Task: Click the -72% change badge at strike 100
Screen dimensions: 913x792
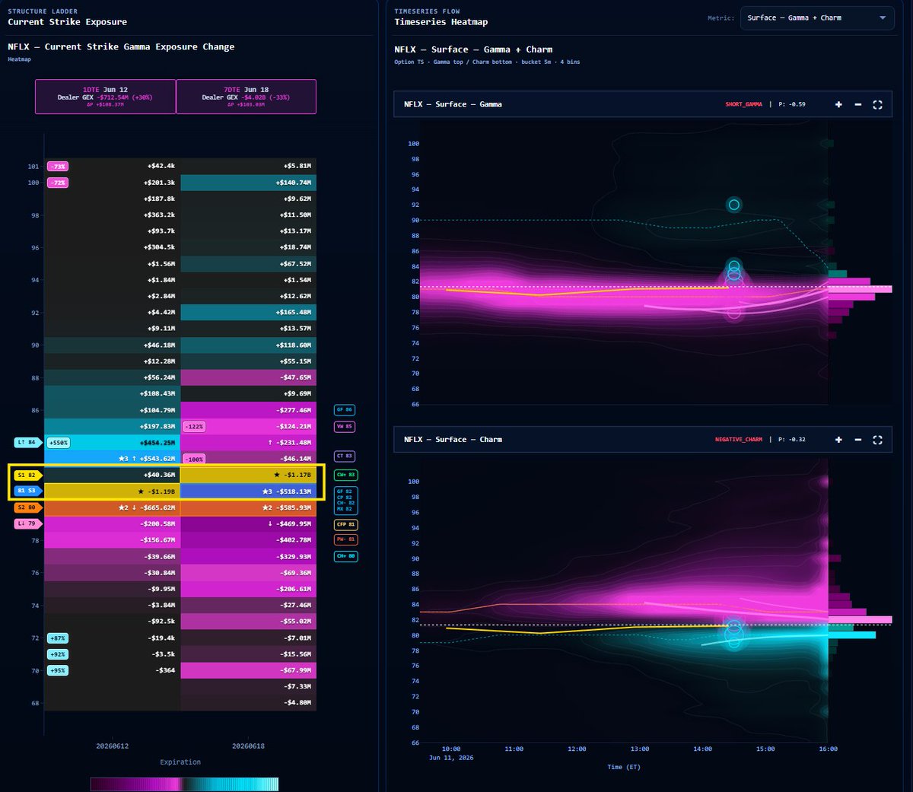Action: 58,183
